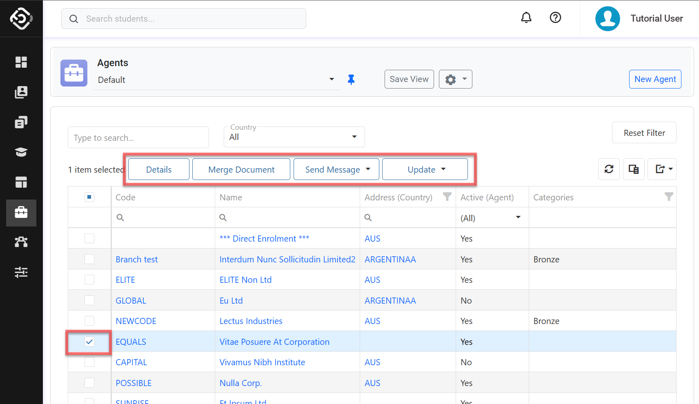Sort by the Name column header
This screenshot has height=404, width=699.
[x=231, y=198]
